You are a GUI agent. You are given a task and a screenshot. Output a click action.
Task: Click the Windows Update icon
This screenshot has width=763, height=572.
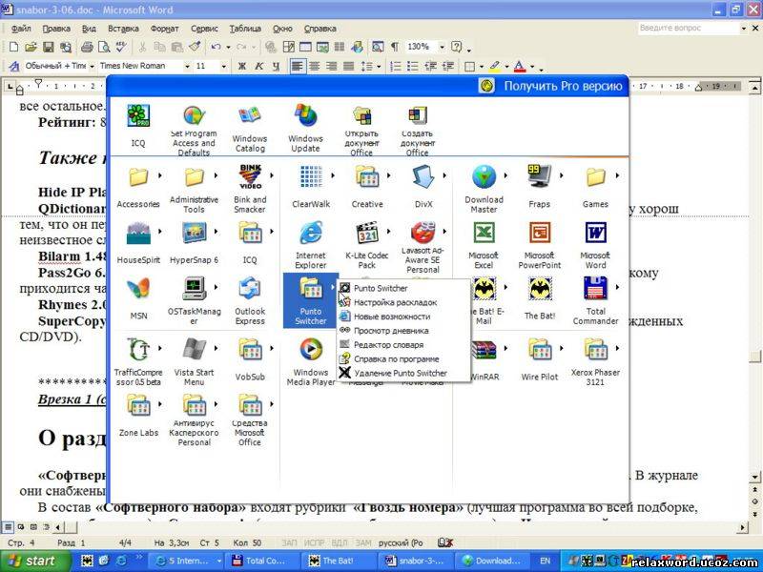[305, 118]
